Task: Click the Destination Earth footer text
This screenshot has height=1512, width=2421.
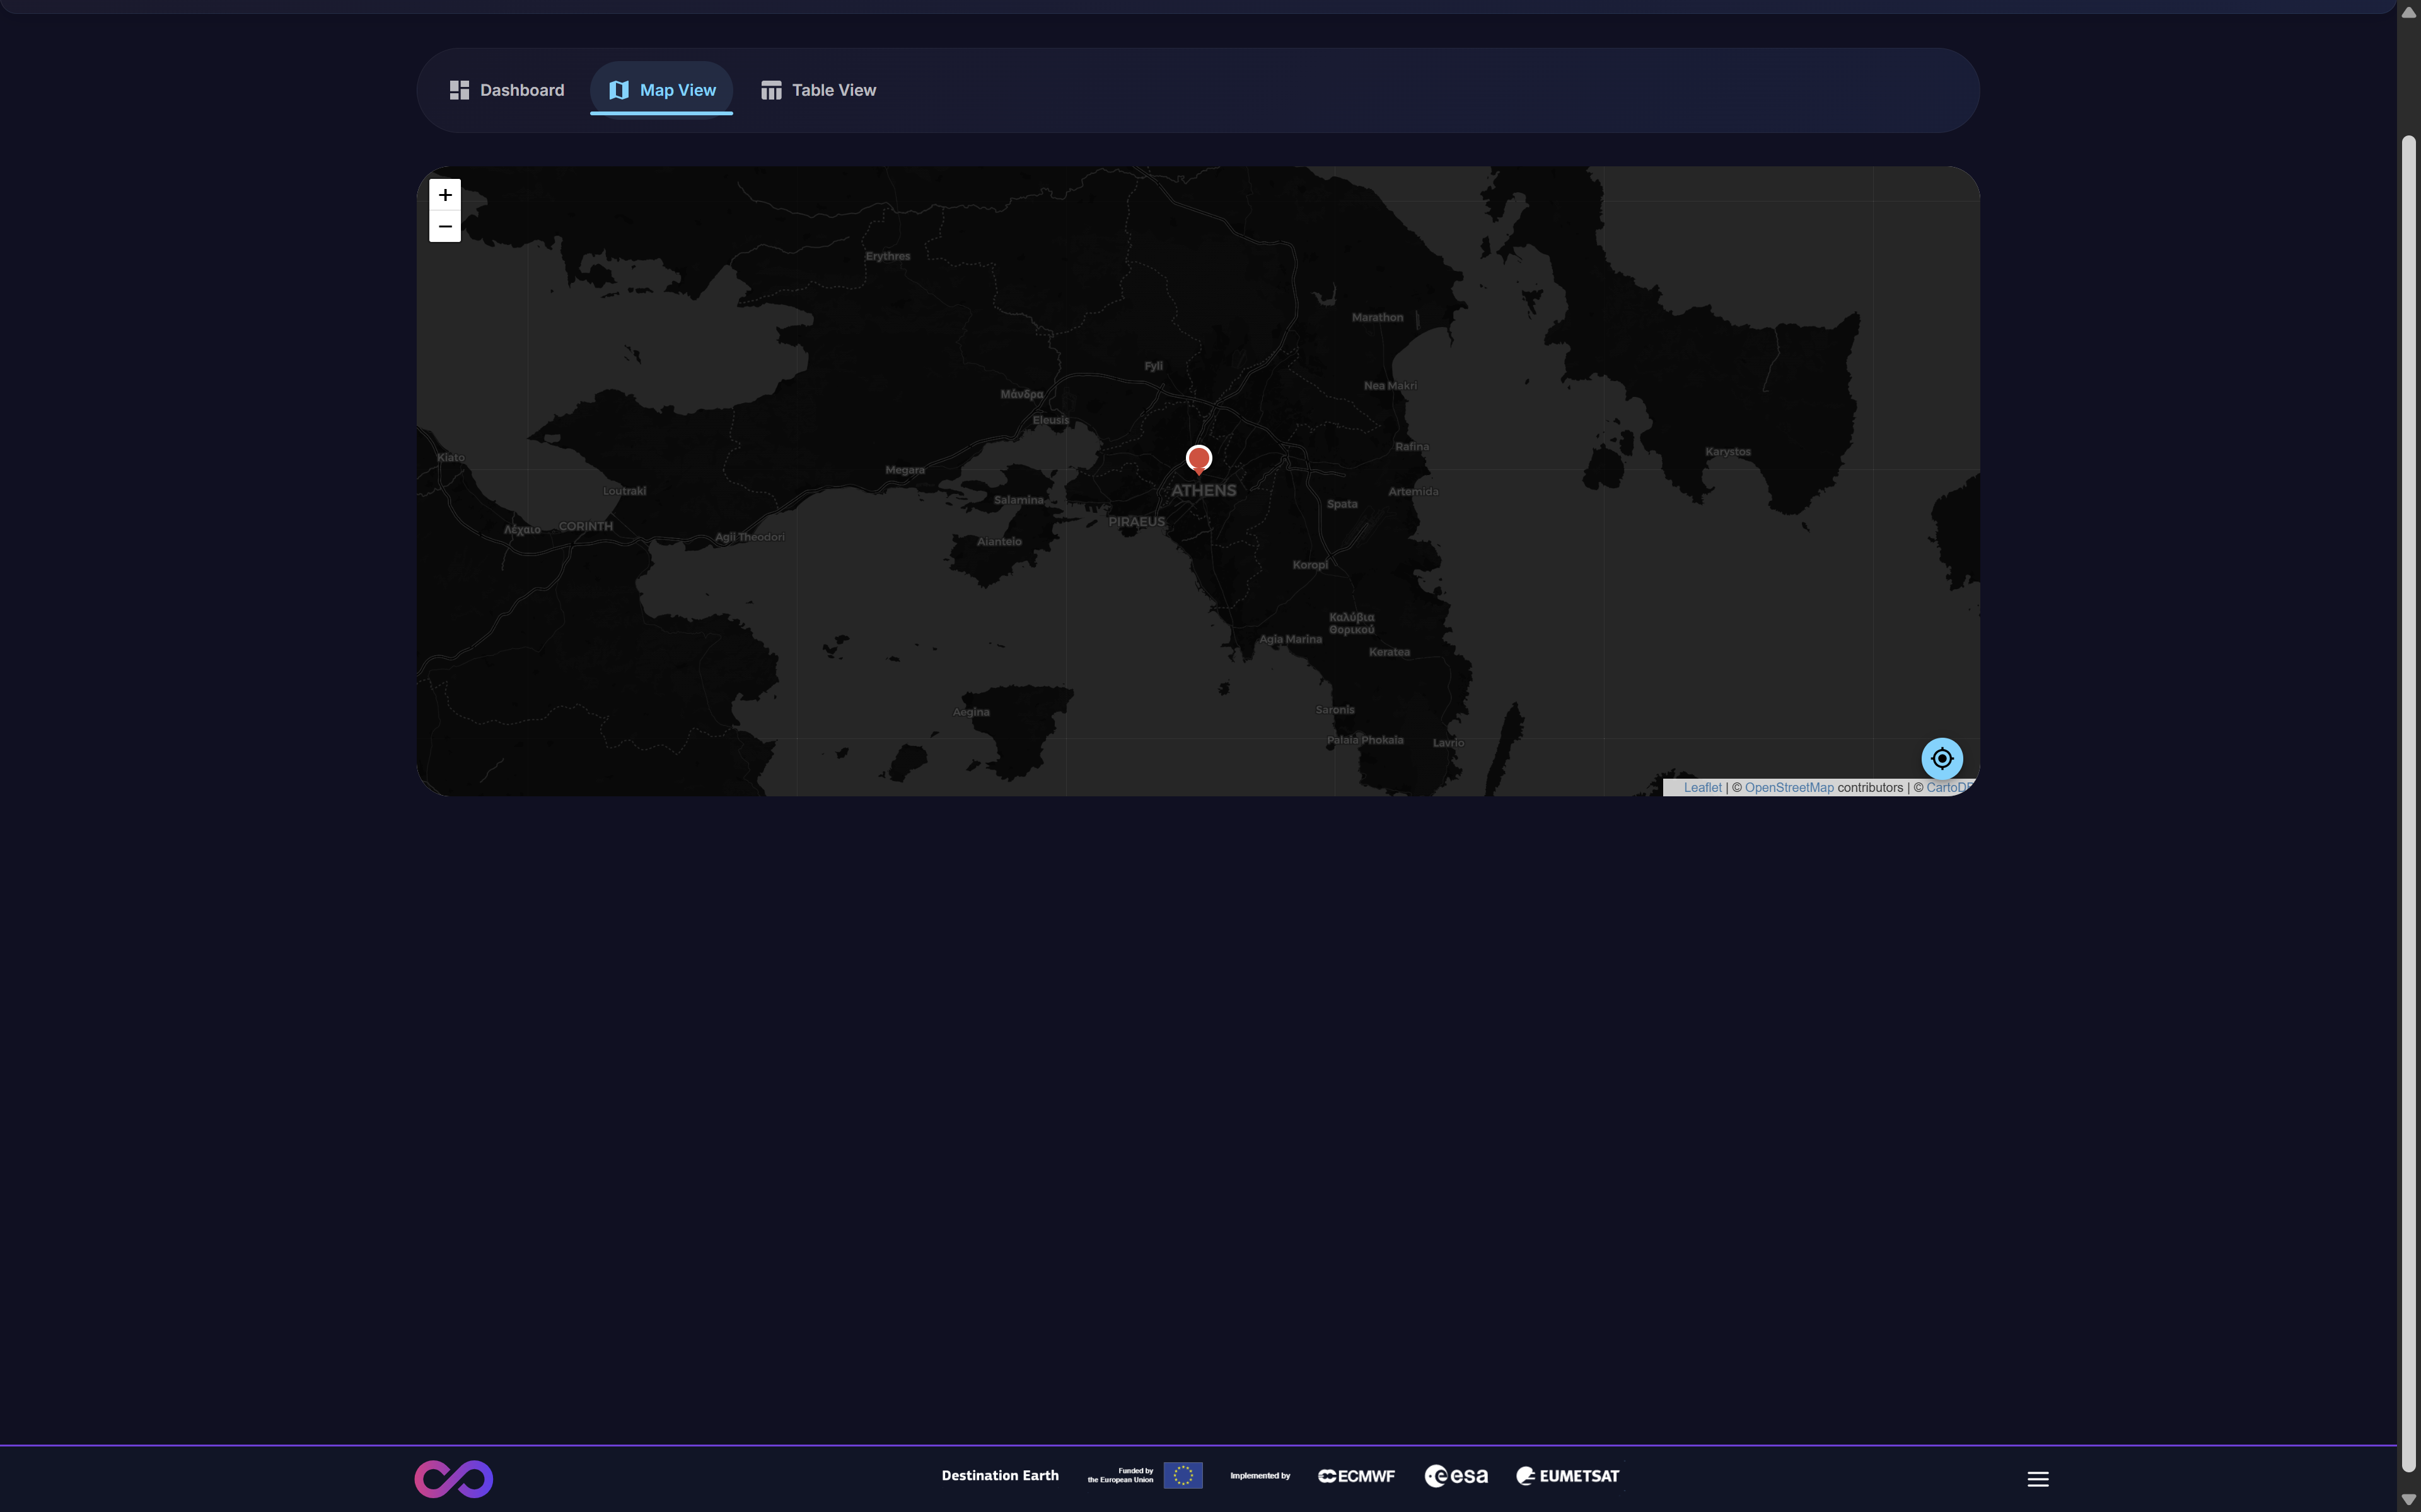Action: click(x=999, y=1475)
